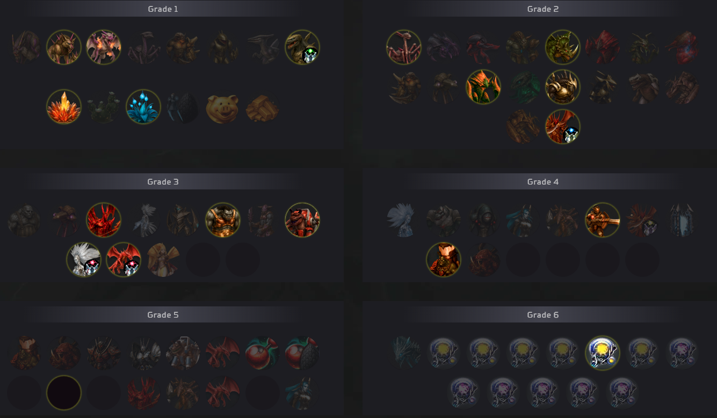
Task: Pick the dark cactus icon in Grade 1
Action: pyautogui.click(x=104, y=107)
